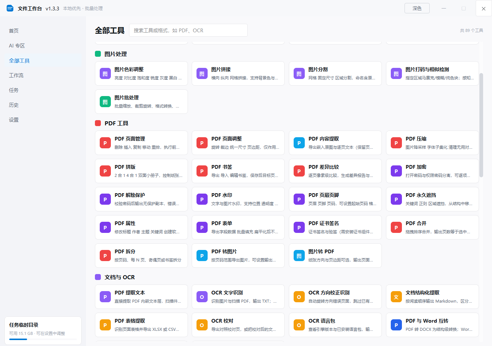
Task: Click the tool search input field
Action: tap(188, 30)
